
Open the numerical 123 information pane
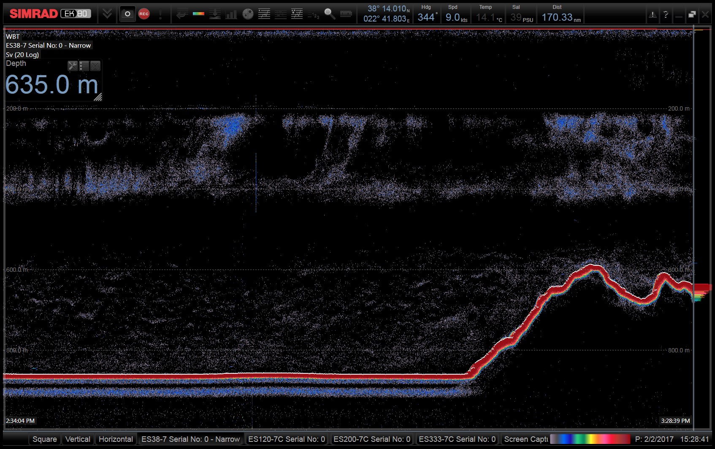313,15
